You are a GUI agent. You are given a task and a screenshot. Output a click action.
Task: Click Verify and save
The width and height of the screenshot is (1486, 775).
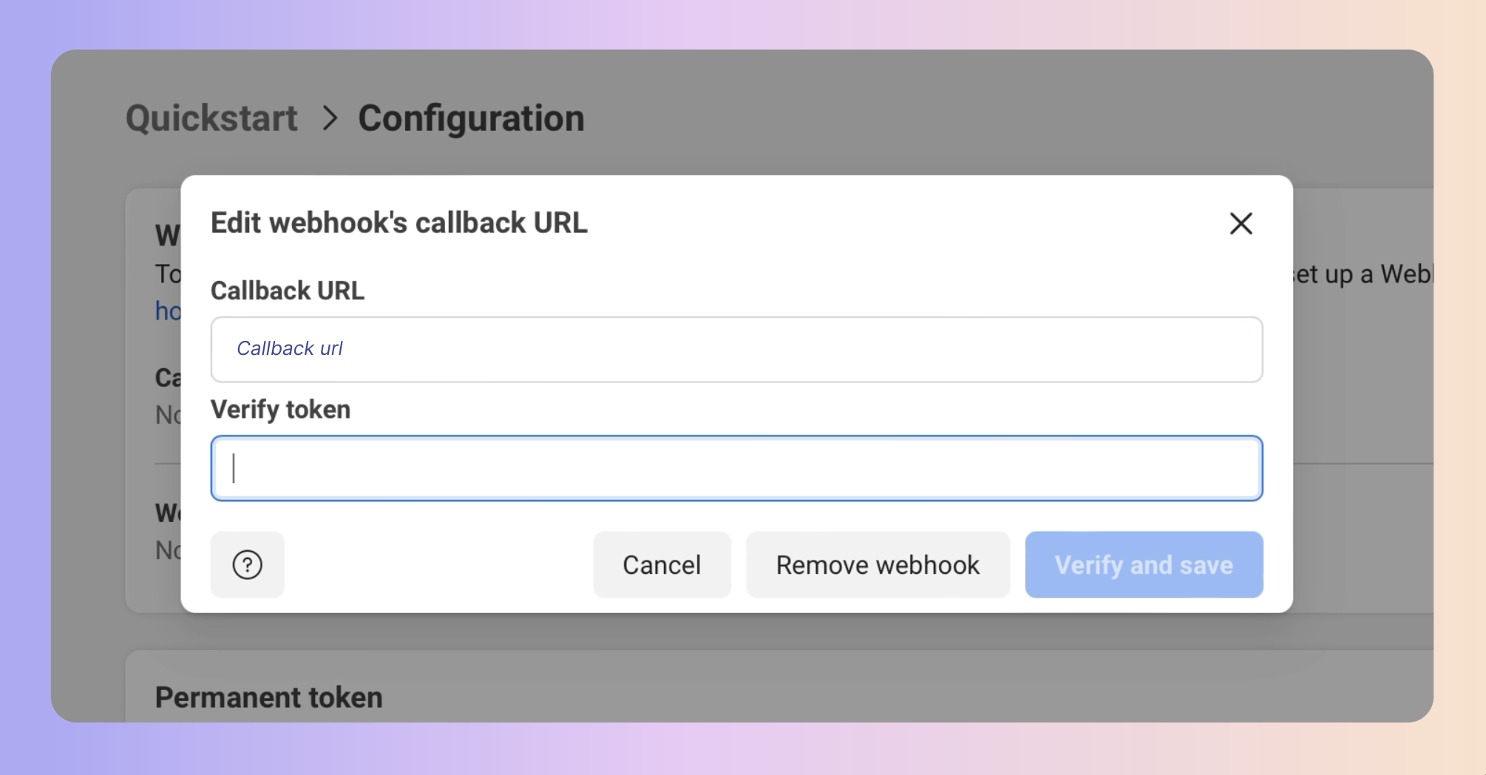tap(1143, 565)
